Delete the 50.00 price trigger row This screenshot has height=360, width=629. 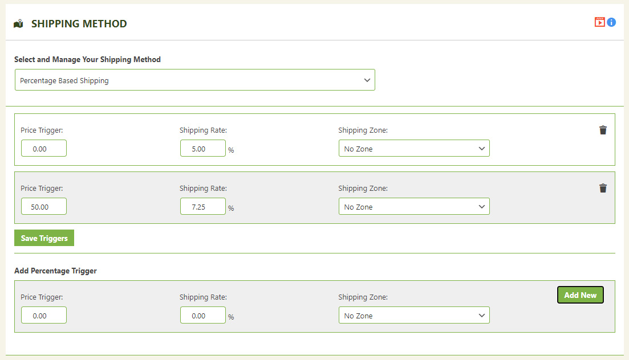click(x=603, y=189)
